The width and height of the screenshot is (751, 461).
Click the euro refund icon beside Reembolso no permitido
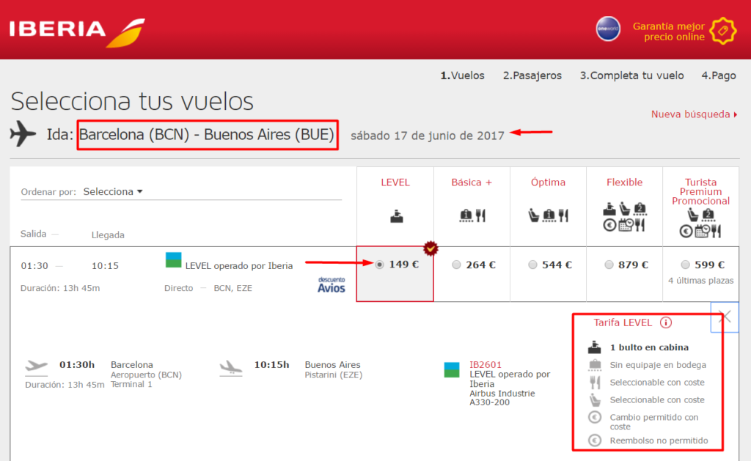(x=594, y=440)
